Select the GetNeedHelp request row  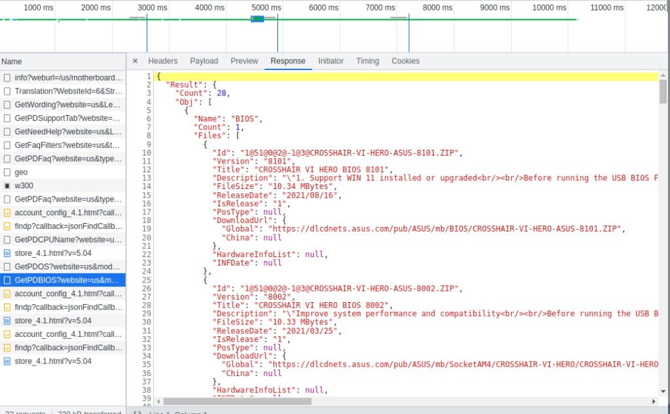pos(68,131)
